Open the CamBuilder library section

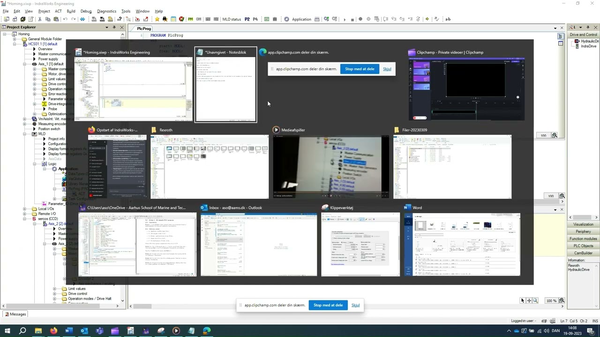(x=583, y=253)
